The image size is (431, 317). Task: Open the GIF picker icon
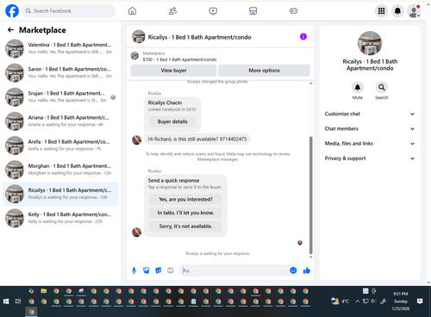point(171,270)
